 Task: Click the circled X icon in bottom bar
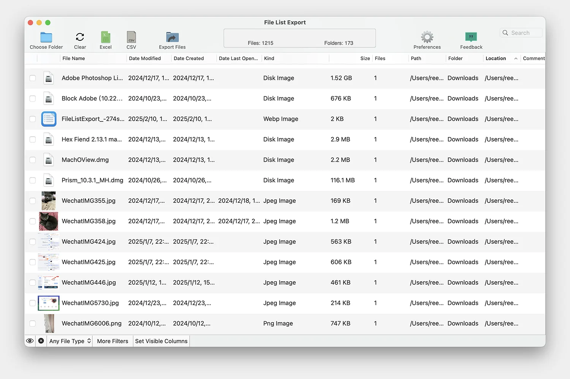[x=41, y=341]
